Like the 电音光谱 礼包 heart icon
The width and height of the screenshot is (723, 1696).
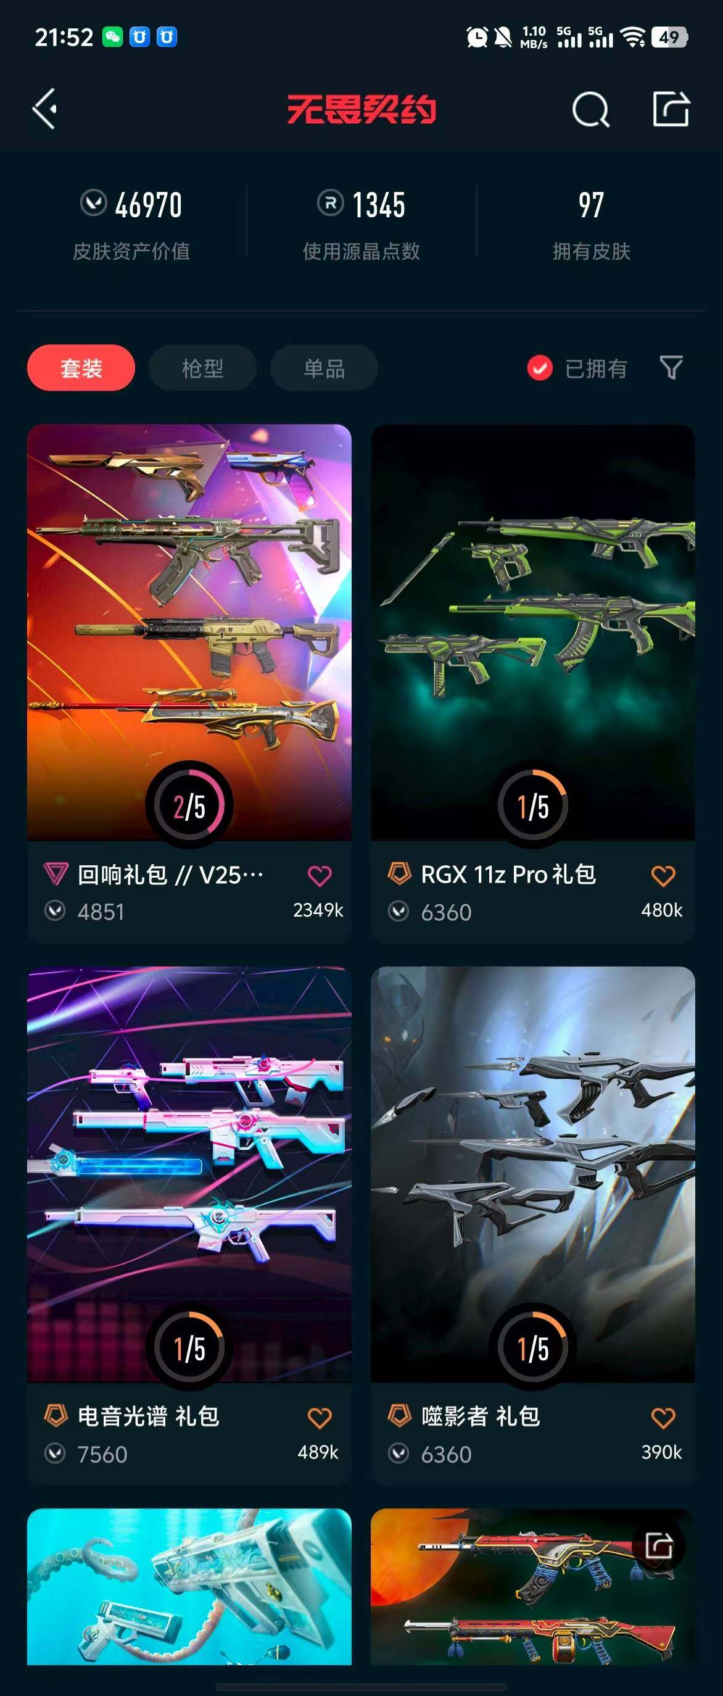coord(320,1418)
